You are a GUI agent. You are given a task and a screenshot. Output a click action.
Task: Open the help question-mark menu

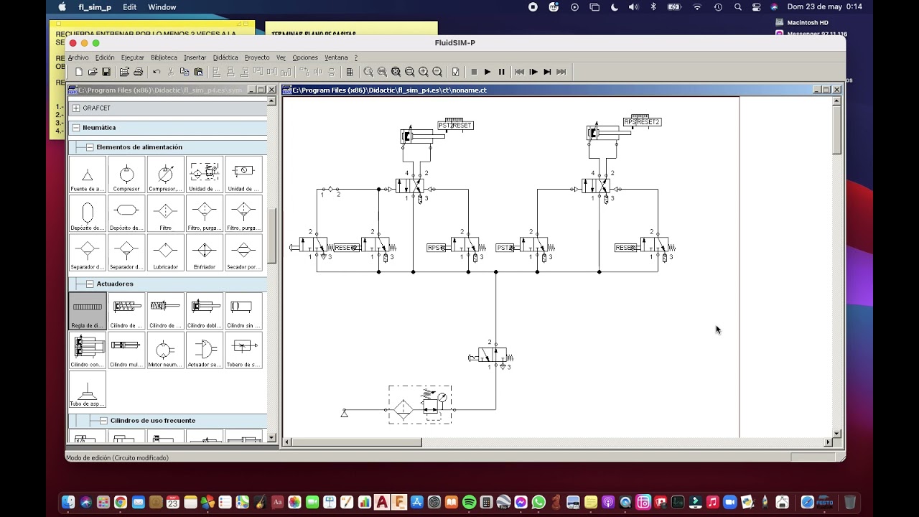click(355, 57)
